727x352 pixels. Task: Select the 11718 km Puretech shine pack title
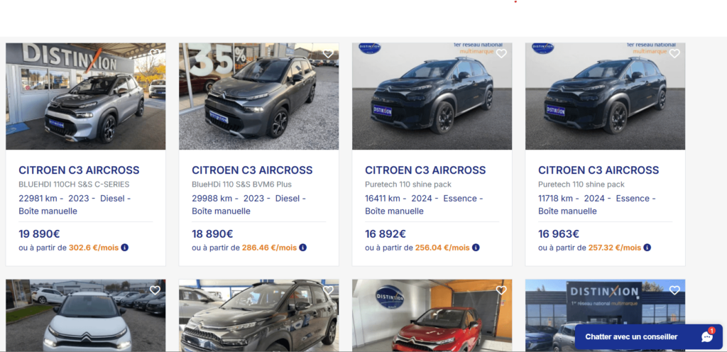[598, 170]
